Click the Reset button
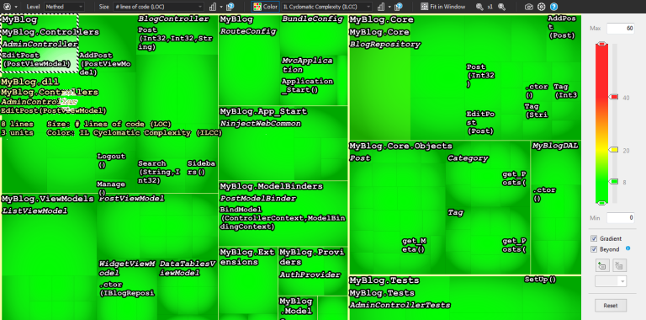This screenshot has height=320, width=646. point(611,306)
